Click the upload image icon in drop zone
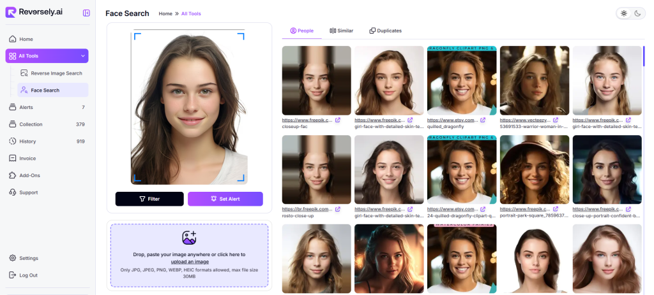The width and height of the screenshot is (654, 295). (189, 238)
